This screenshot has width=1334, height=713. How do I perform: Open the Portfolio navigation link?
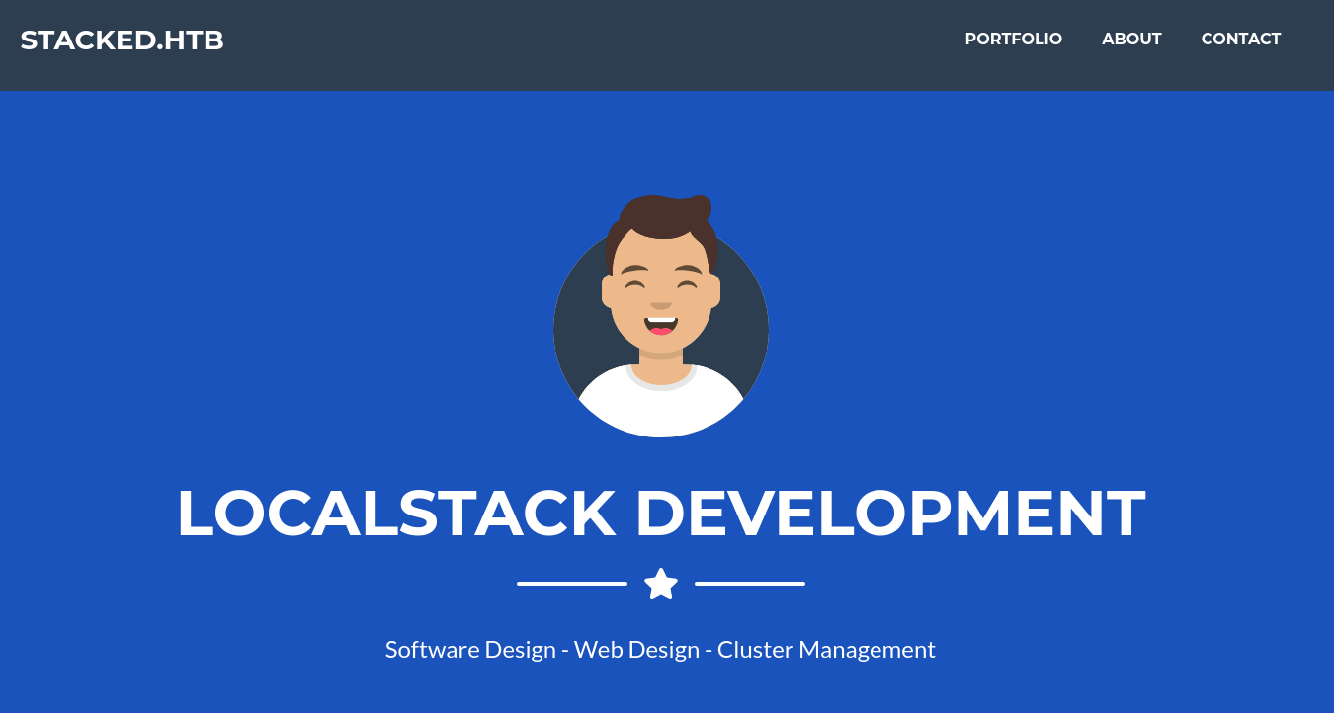pyautogui.click(x=1013, y=39)
